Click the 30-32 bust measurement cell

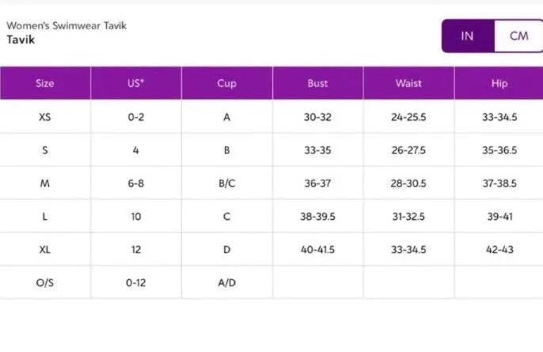click(317, 117)
